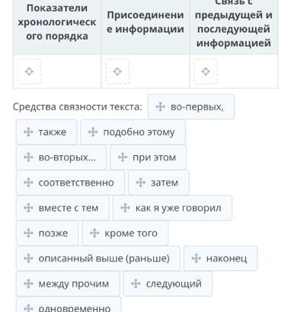The image size is (291, 312).
Task: Select the 'между прочим' chip
Action: click(x=68, y=284)
